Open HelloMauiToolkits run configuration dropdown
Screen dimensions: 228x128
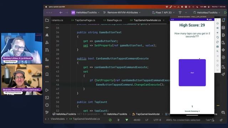[207, 13]
